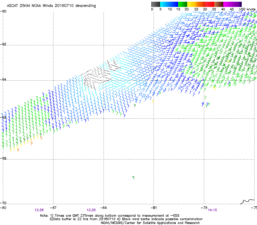Select the green 15-20 knots color segment
This screenshot has width=257, height=225.
pos(183,4)
